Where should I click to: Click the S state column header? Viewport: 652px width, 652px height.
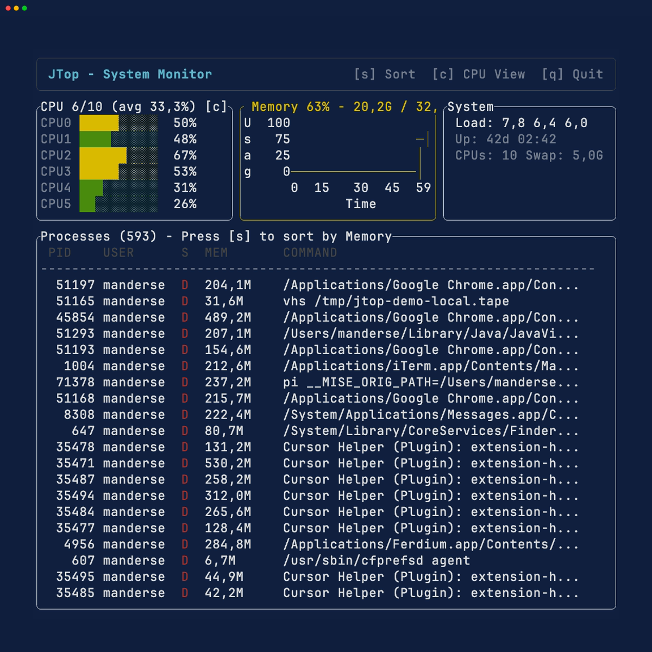pos(185,253)
